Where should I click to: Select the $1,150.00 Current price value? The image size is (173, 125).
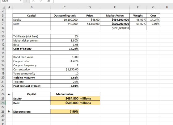click(65, 69)
